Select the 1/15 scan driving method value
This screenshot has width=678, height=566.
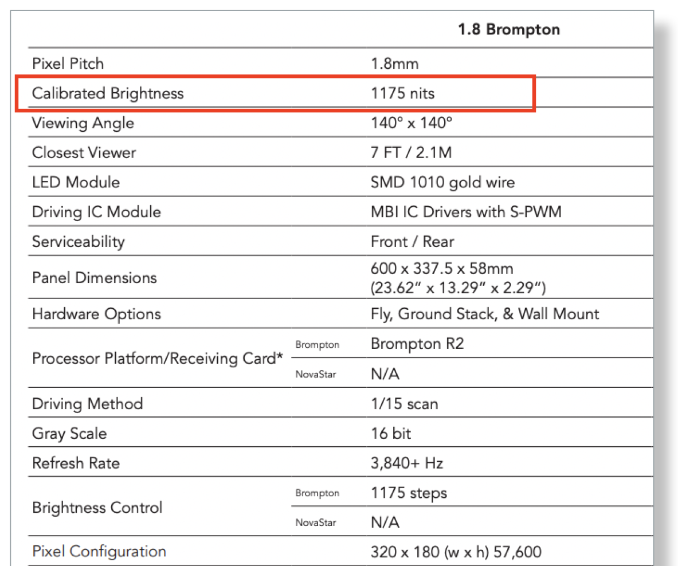[x=404, y=404]
